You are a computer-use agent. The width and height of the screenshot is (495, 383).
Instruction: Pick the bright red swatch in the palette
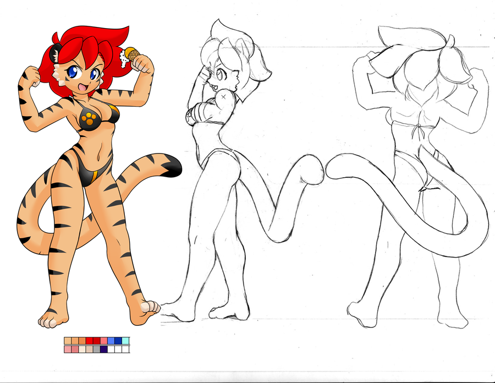[x=89, y=341]
